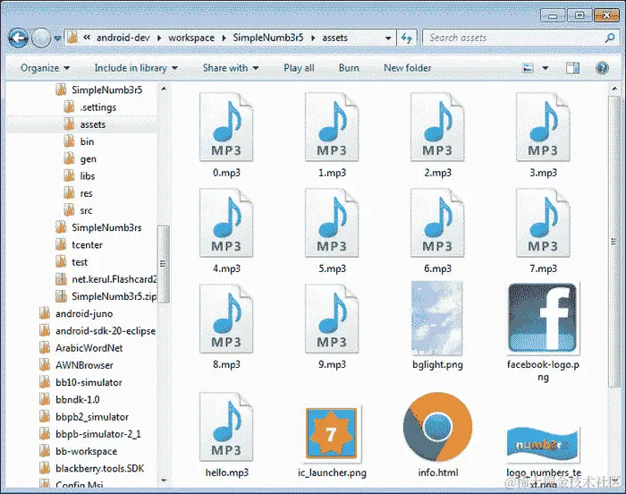Click Play all button
The width and height of the screenshot is (626, 494).
(x=299, y=68)
